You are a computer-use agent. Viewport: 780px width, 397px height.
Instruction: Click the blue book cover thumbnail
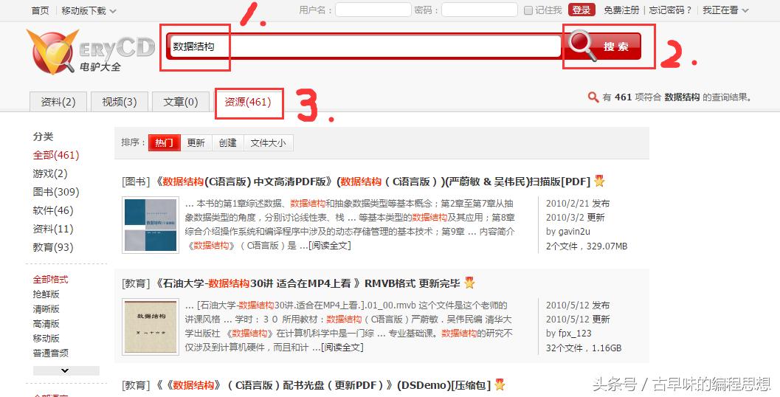(151, 225)
